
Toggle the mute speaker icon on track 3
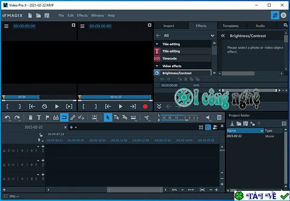point(22,179)
